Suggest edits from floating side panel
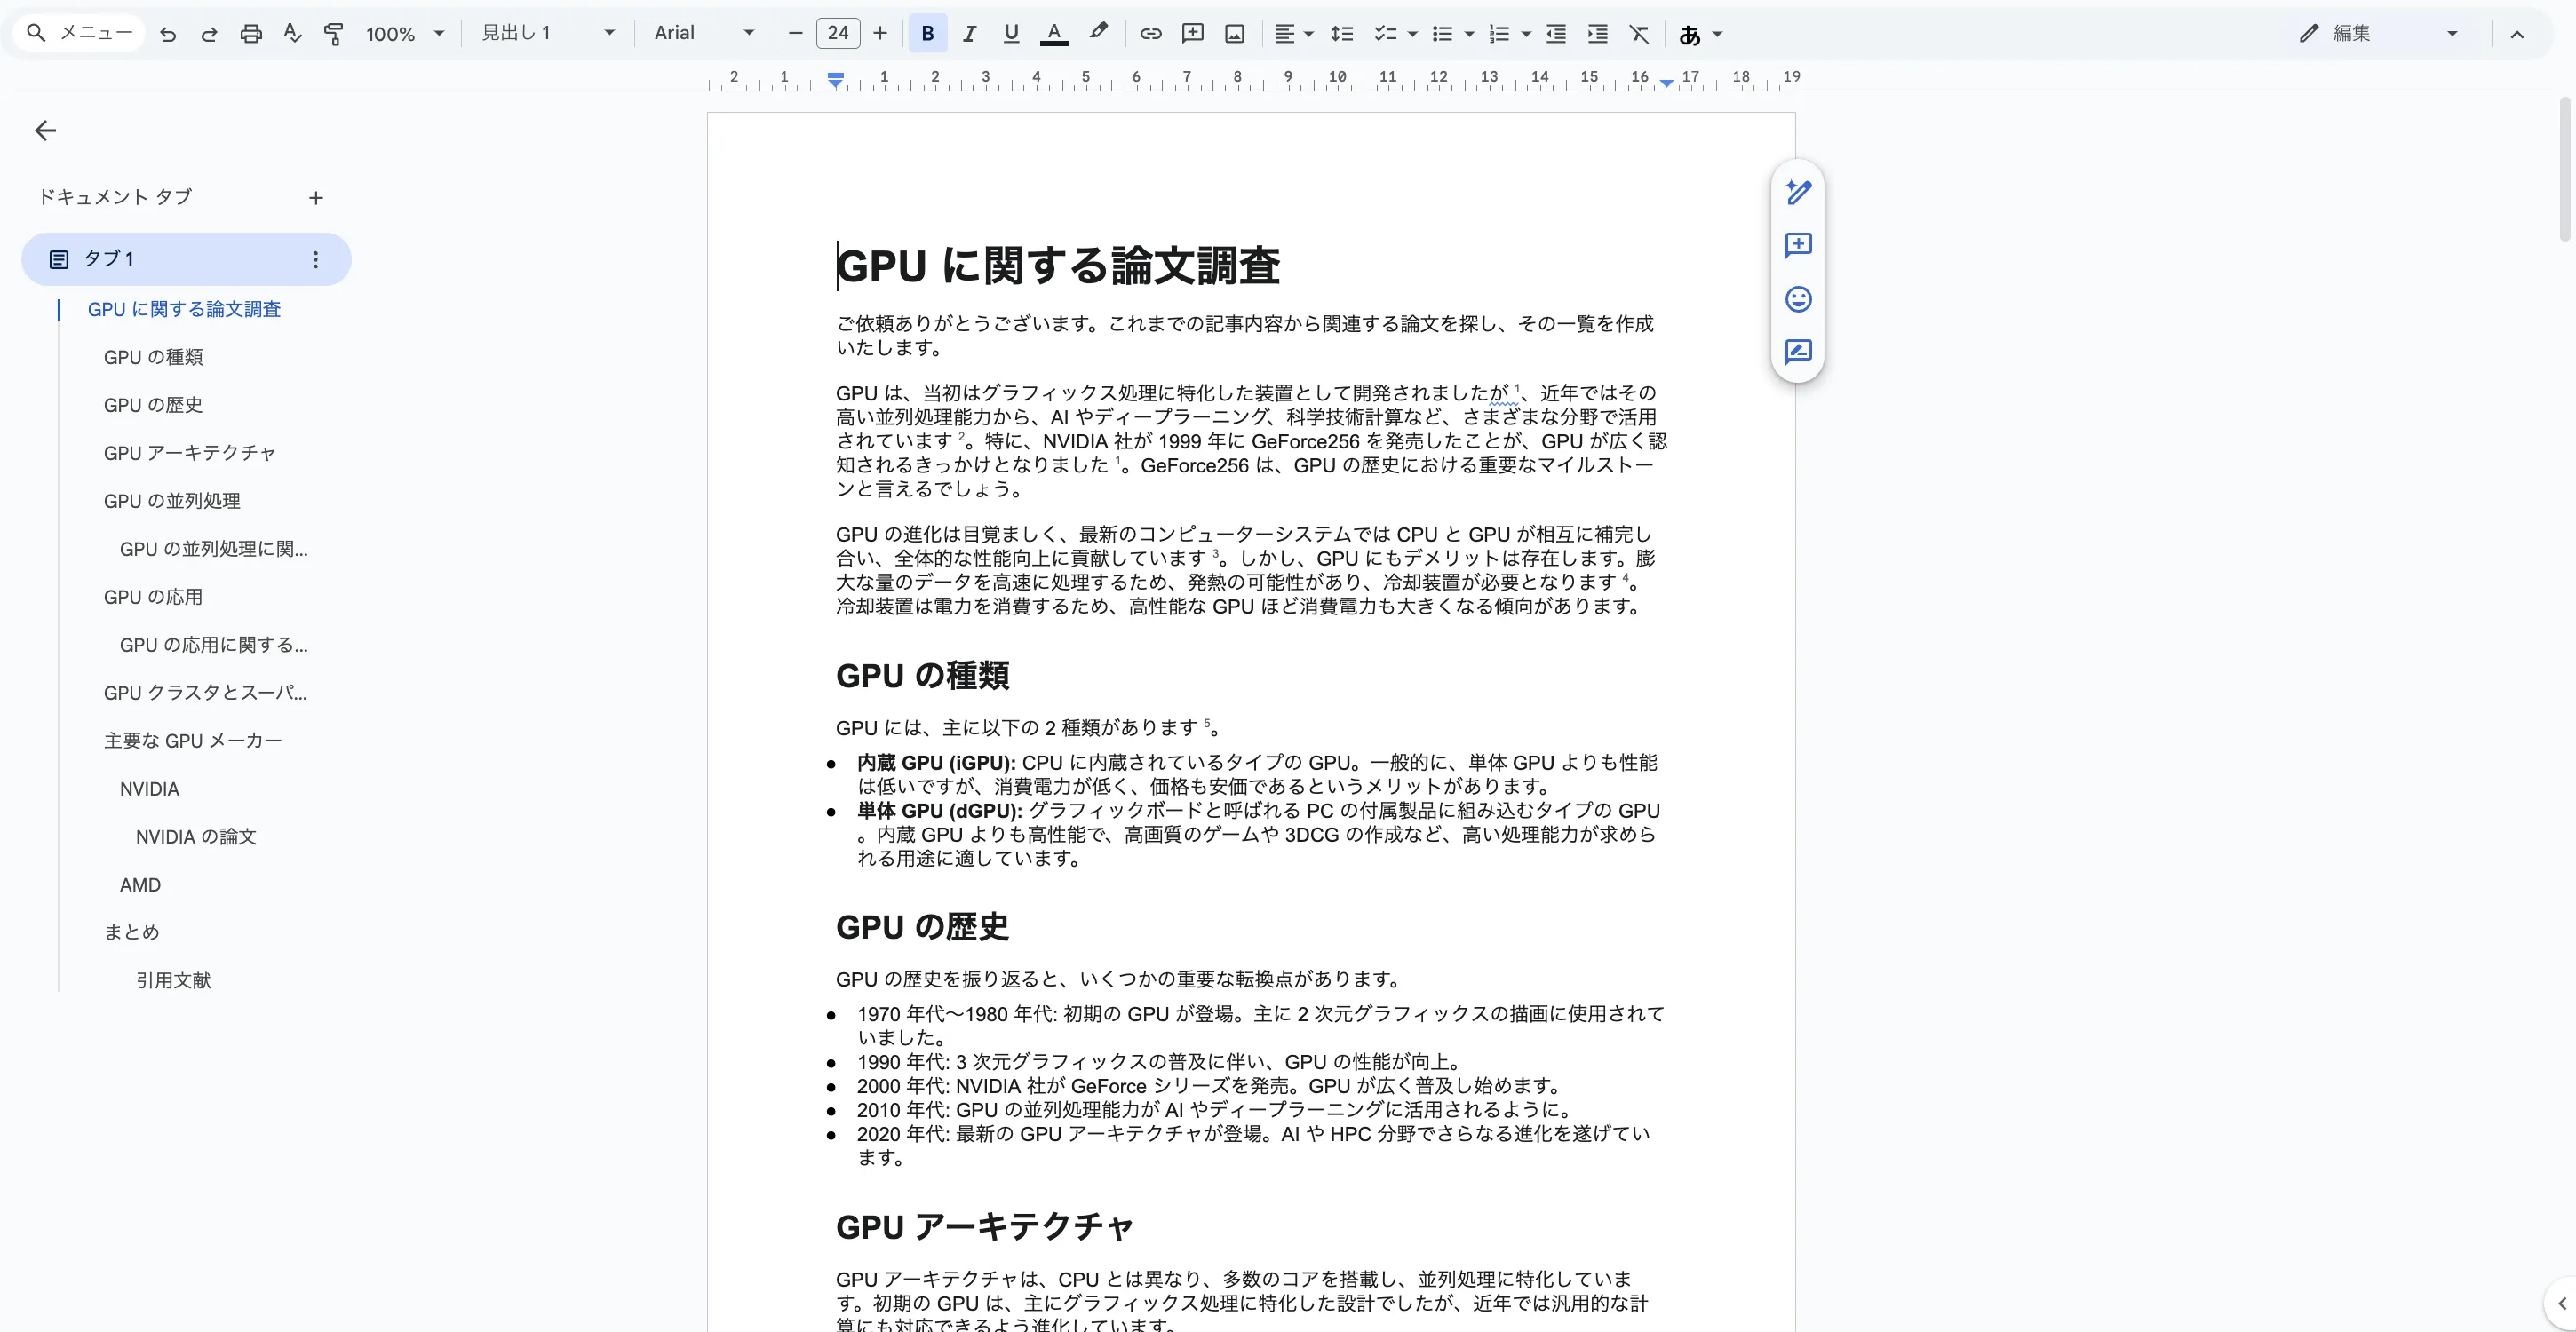This screenshot has width=2576, height=1332. [x=1798, y=352]
